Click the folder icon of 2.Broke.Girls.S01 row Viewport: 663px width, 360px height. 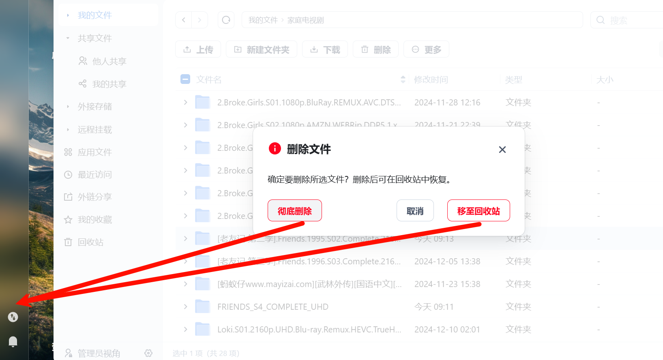click(202, 102)
